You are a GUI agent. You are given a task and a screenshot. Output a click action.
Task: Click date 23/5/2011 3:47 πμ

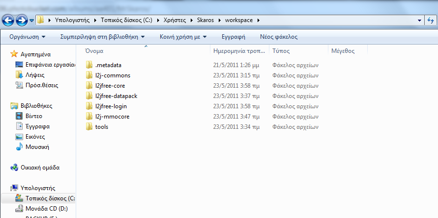[x=236, y=117]
